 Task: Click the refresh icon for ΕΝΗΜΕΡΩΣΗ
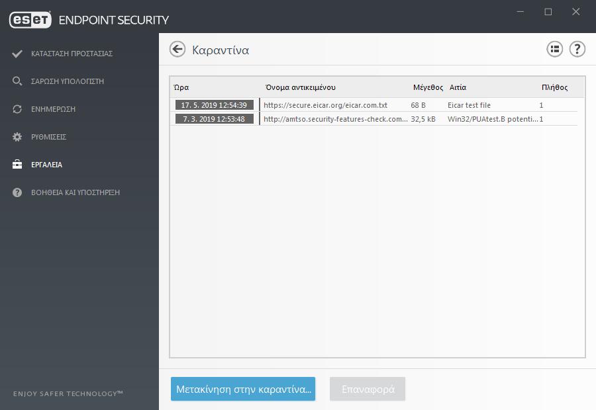coord(17,109)
